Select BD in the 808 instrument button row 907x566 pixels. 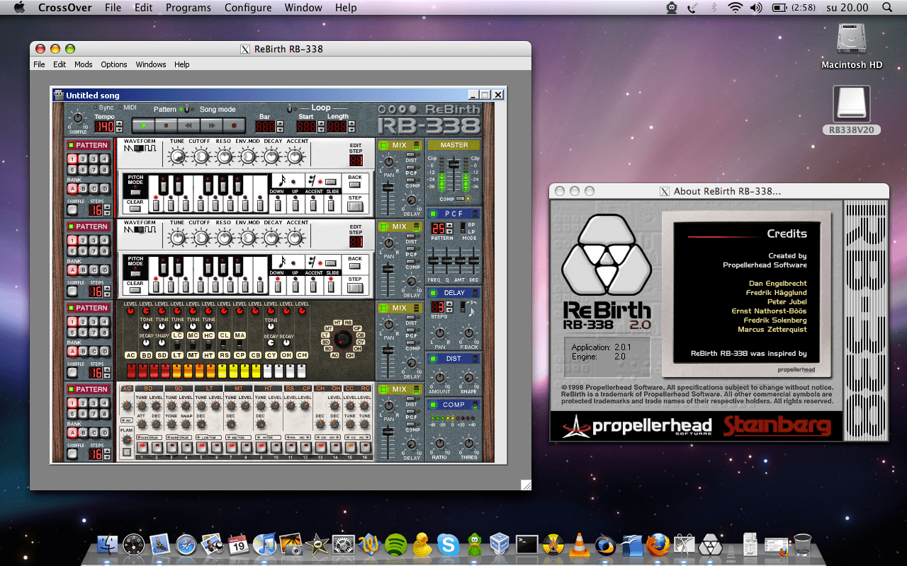(x=146, y=355)
